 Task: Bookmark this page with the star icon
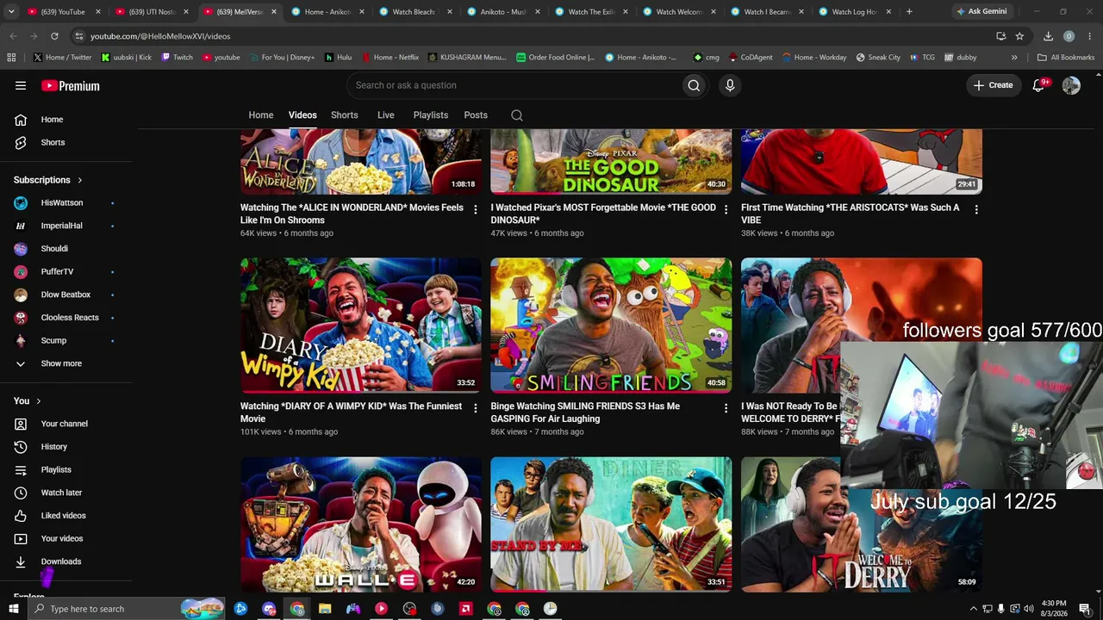(x=1020, y=36)
